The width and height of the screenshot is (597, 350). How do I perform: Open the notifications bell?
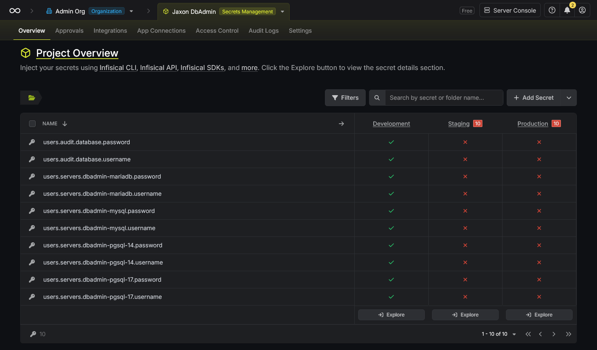tap(567, 10)
